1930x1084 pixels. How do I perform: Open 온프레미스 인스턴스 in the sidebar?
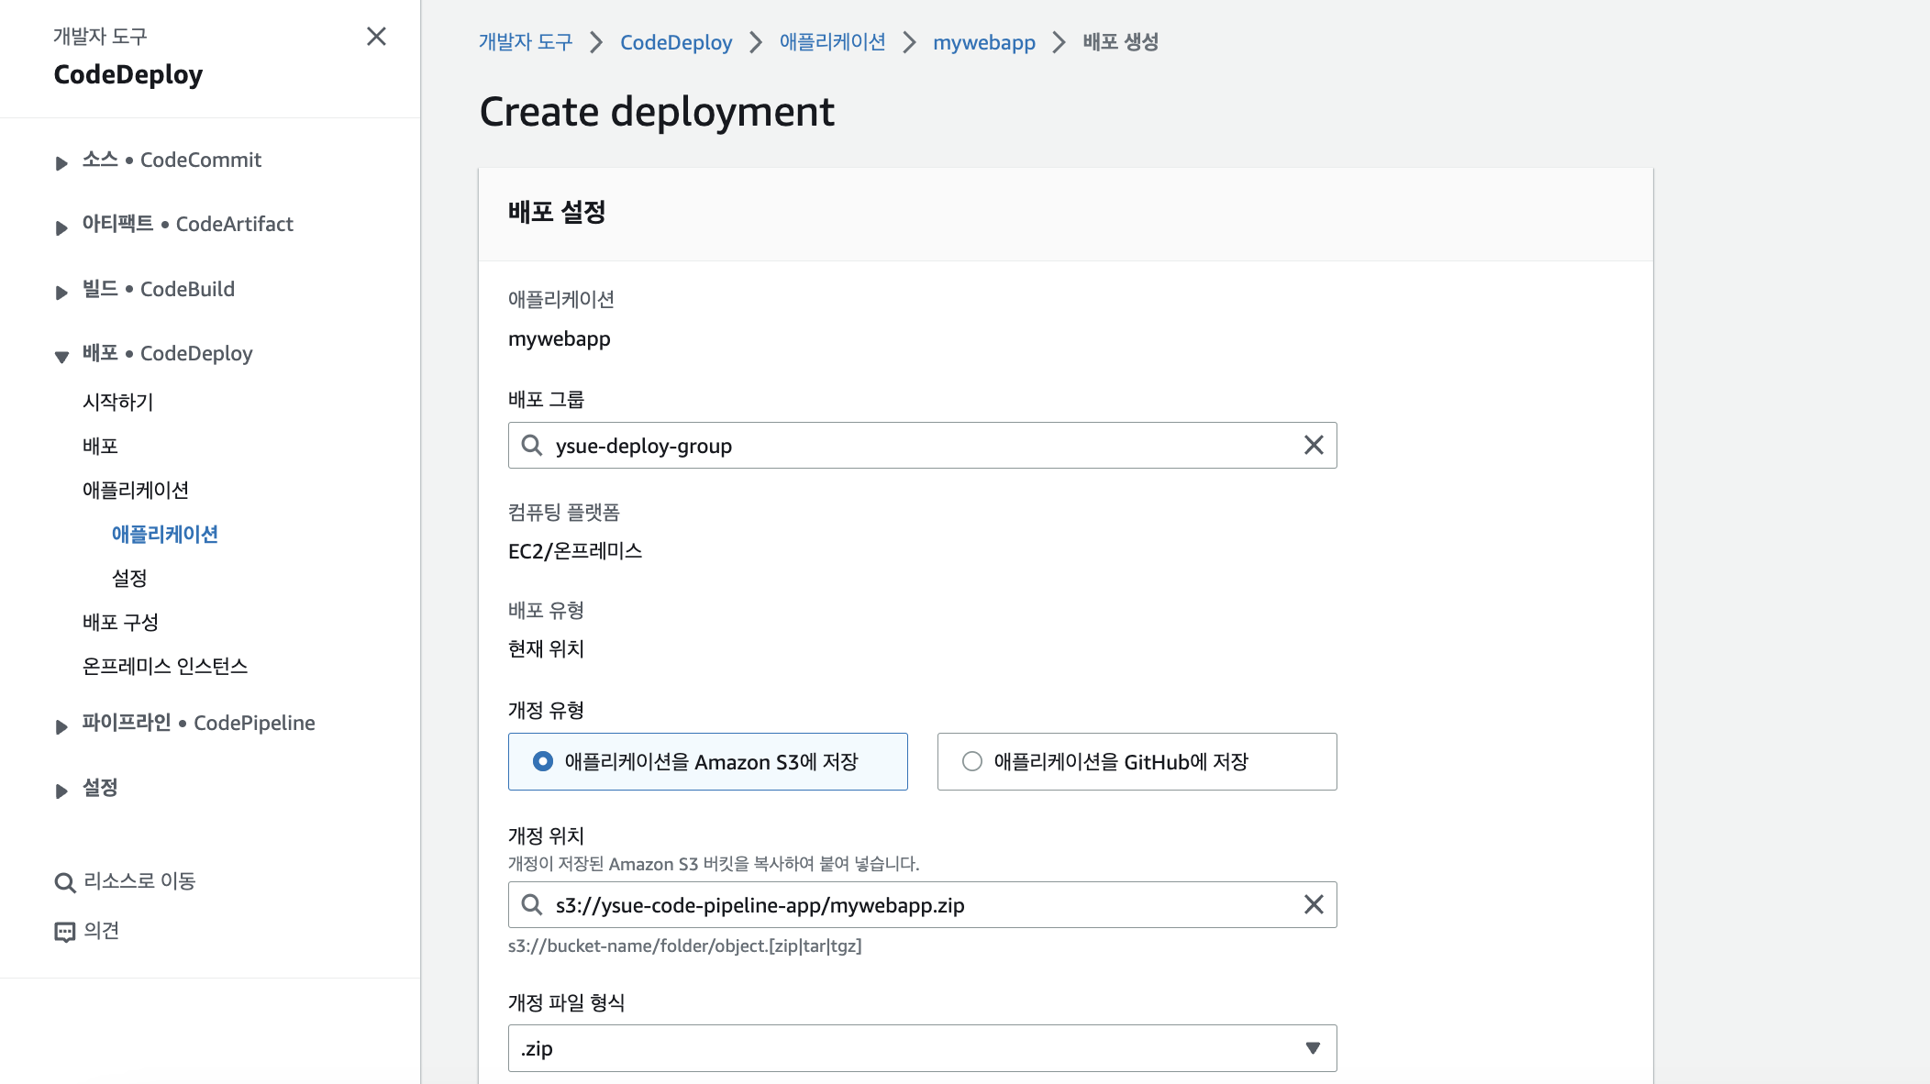(165, 666)
